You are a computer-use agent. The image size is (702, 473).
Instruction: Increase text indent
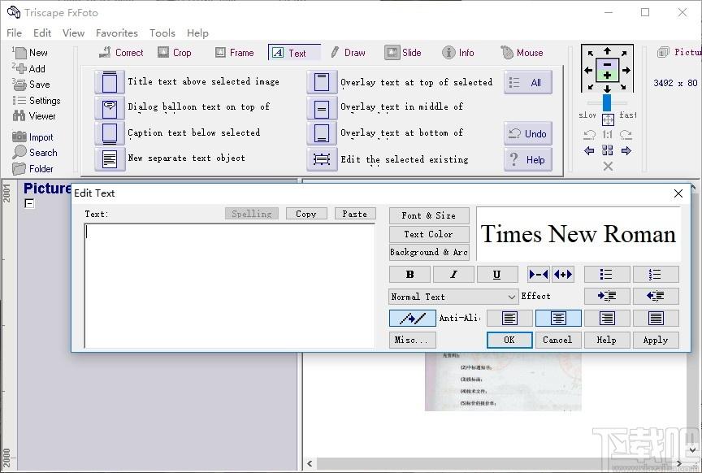point(607,296)
